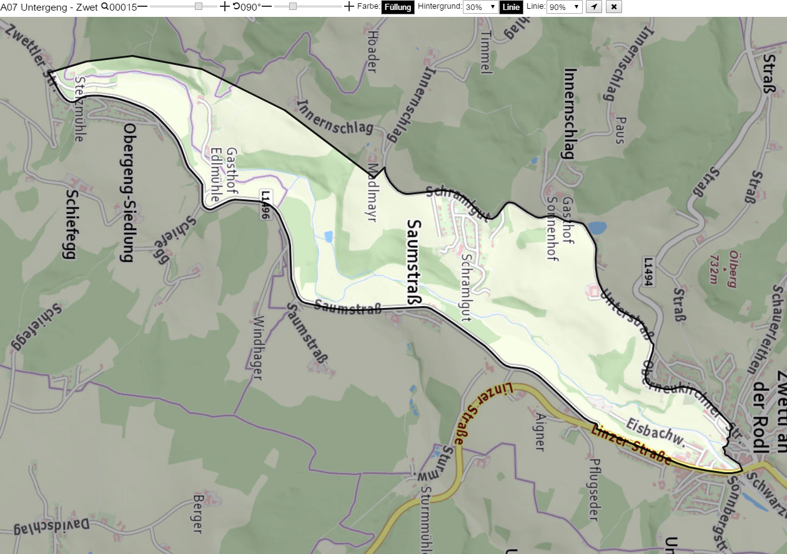Click the L1496 road marker
Image resolution: width=787 pixels, height=554 pixels.
[266, 206]
